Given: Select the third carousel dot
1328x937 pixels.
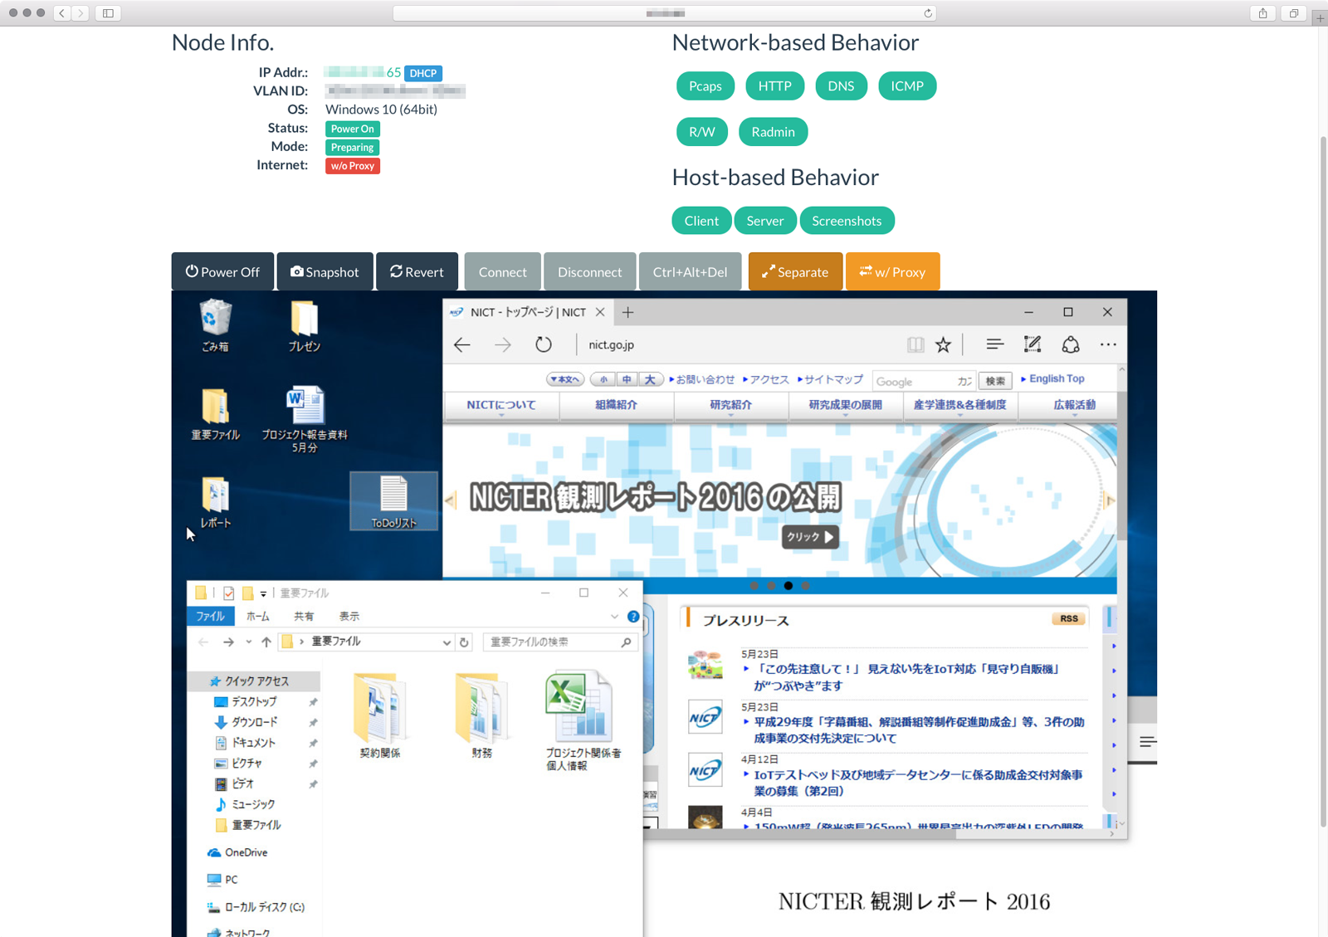Looking at the screenshot, I should click(x=788, y=586).
